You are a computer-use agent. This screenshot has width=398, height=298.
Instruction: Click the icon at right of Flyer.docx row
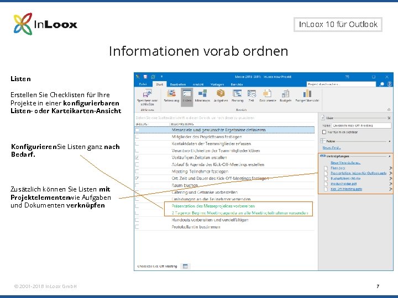click(390, 168)
